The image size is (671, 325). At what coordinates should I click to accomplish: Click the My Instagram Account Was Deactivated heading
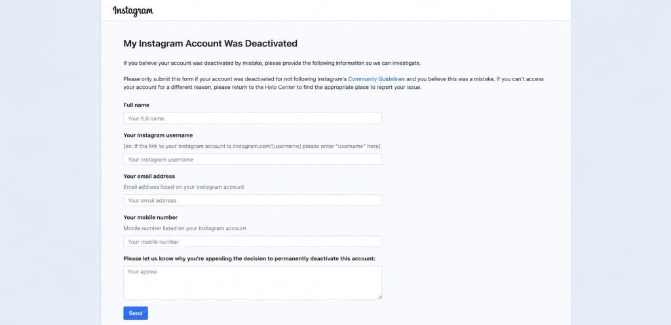click(x=210, y=44)
